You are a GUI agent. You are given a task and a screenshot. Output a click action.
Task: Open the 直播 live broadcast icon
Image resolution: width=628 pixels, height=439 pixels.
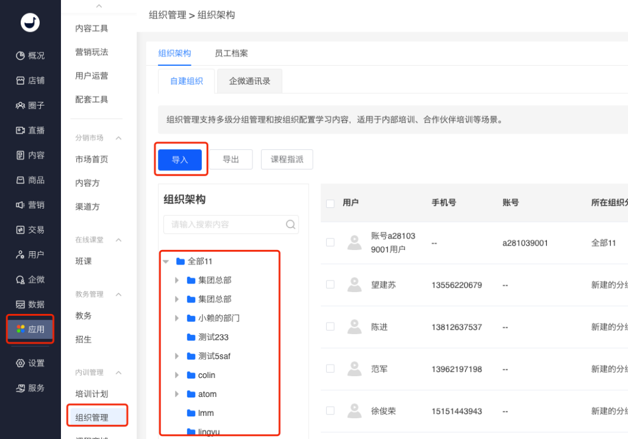(20, 130)
